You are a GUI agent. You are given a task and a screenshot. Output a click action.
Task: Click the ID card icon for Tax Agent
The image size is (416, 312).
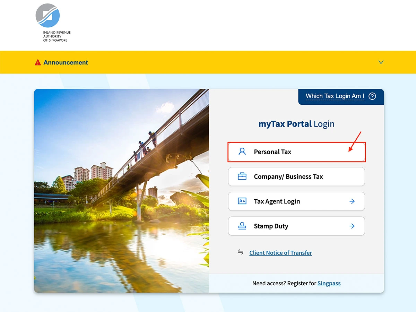tap(242, 201)
